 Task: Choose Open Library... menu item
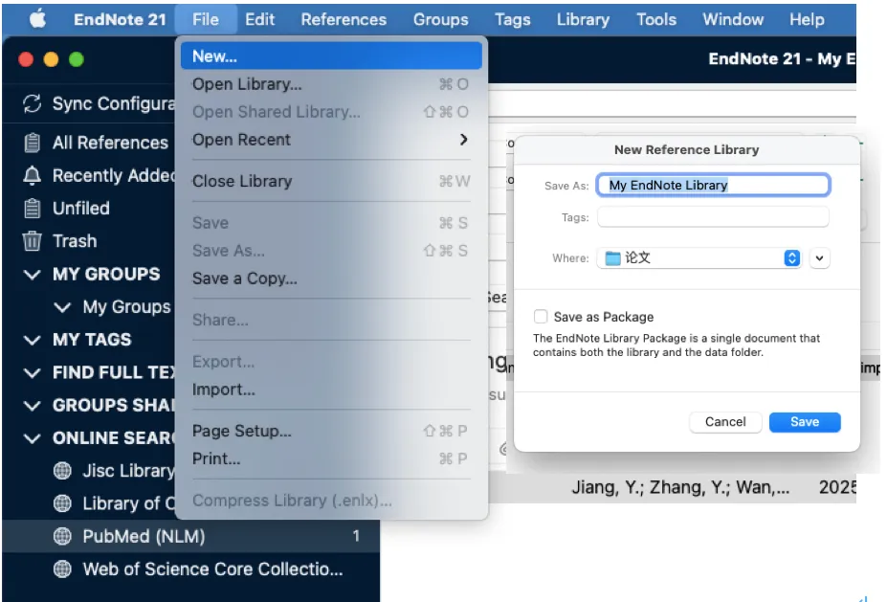coord(331,84)
